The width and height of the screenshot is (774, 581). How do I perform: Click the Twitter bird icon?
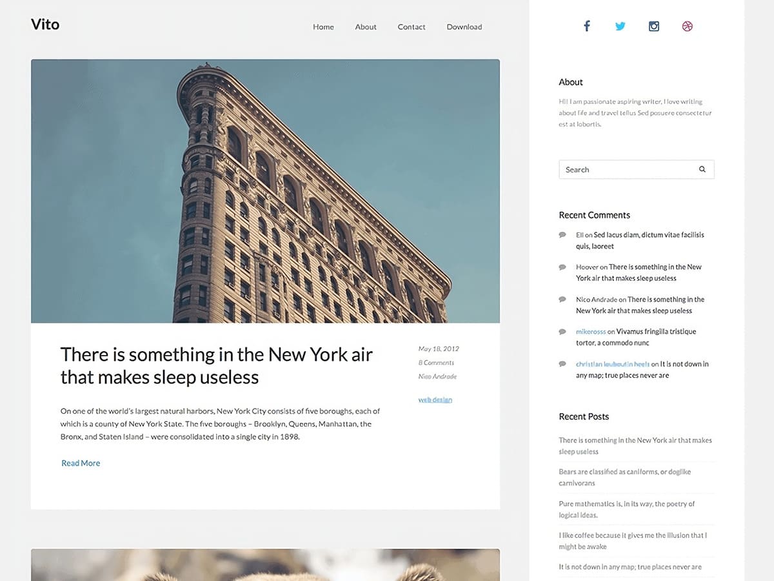coord(620,26)
